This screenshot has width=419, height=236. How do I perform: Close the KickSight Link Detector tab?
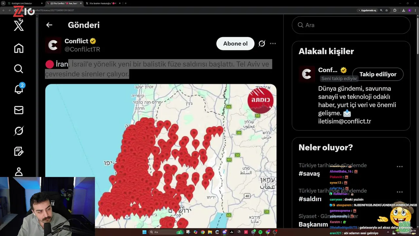tap(42, 3)
